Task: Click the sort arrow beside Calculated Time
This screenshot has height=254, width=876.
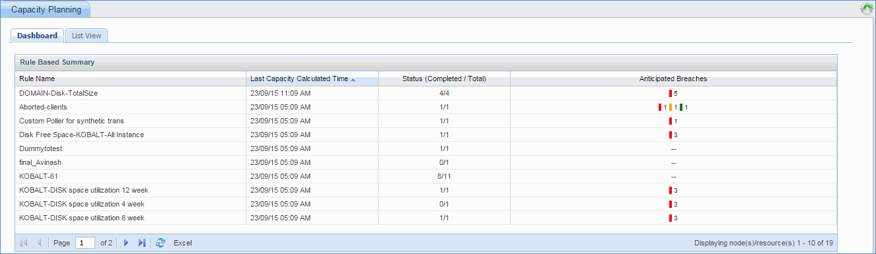Action: pos(353,79)
